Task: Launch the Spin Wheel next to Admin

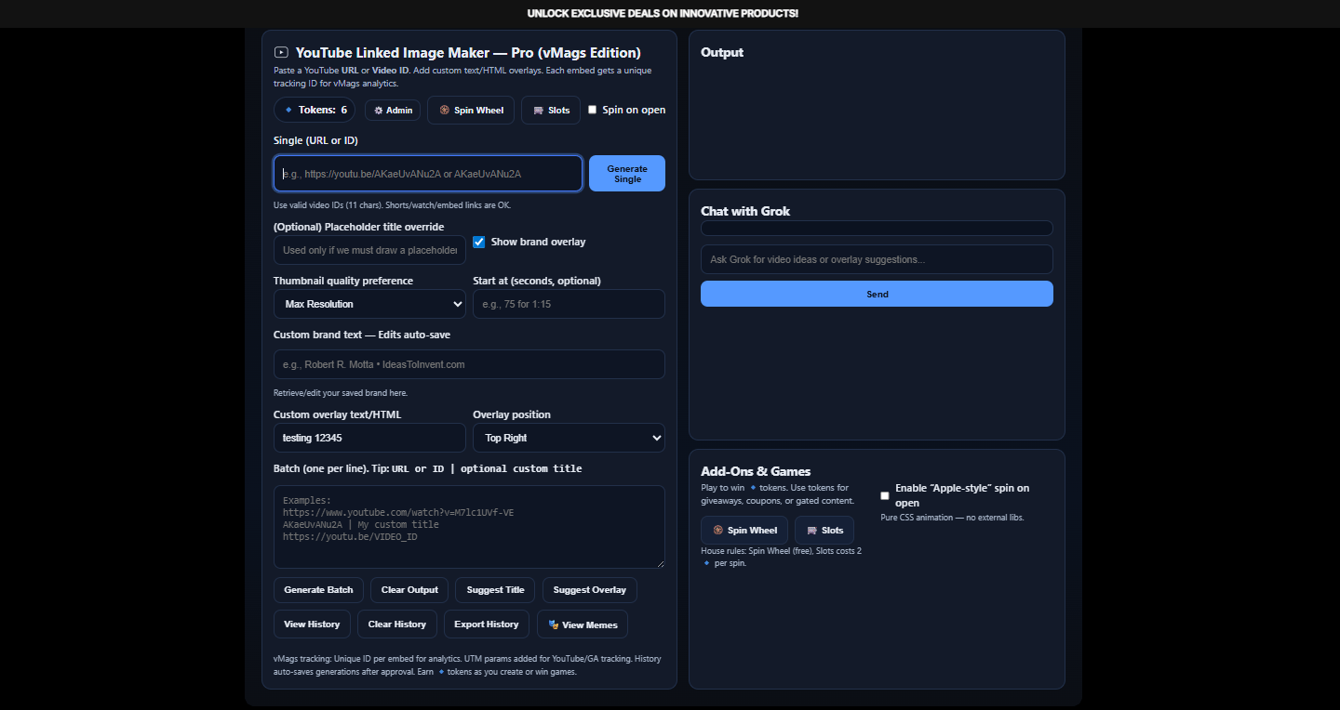Action: [471, 111]
